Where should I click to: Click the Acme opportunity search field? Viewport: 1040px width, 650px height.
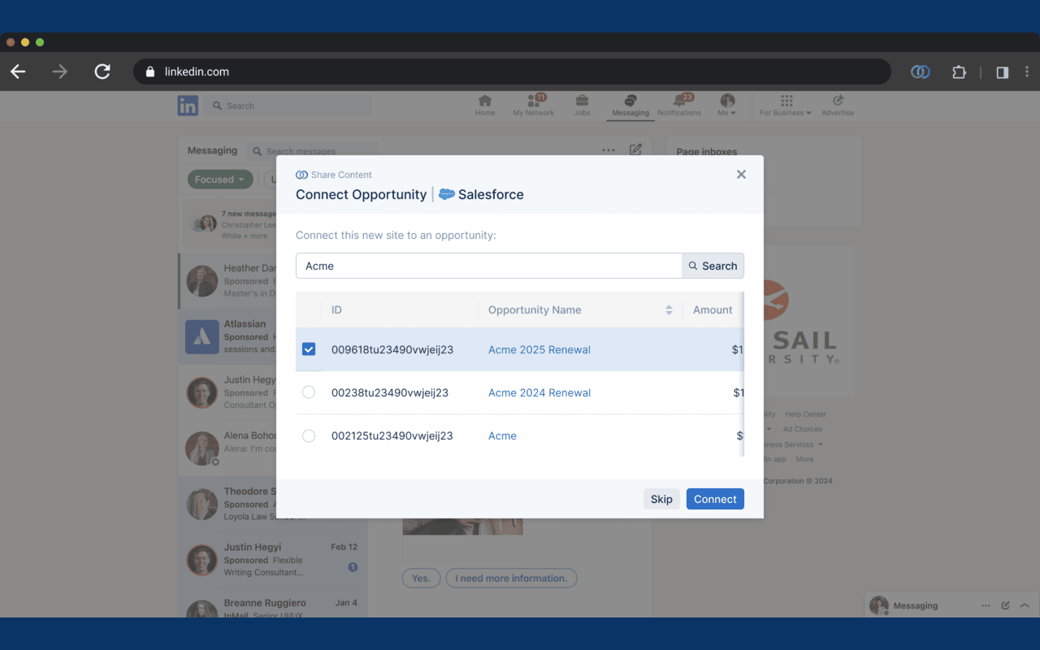click(488, 266)
